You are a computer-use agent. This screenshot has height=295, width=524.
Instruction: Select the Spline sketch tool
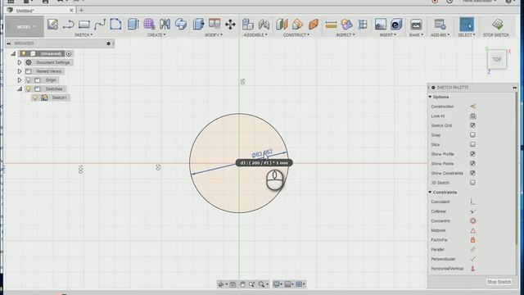click(100, 25)
